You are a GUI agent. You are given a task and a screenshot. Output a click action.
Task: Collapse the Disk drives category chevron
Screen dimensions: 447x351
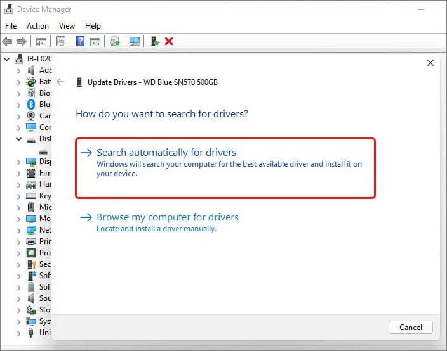(18, 139)
